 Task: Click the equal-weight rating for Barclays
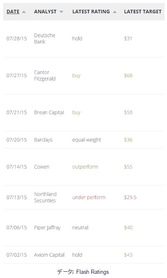point(87,140)
